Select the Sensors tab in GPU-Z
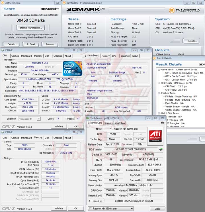The height and width of the screenshot is (212, 205). 108,123
